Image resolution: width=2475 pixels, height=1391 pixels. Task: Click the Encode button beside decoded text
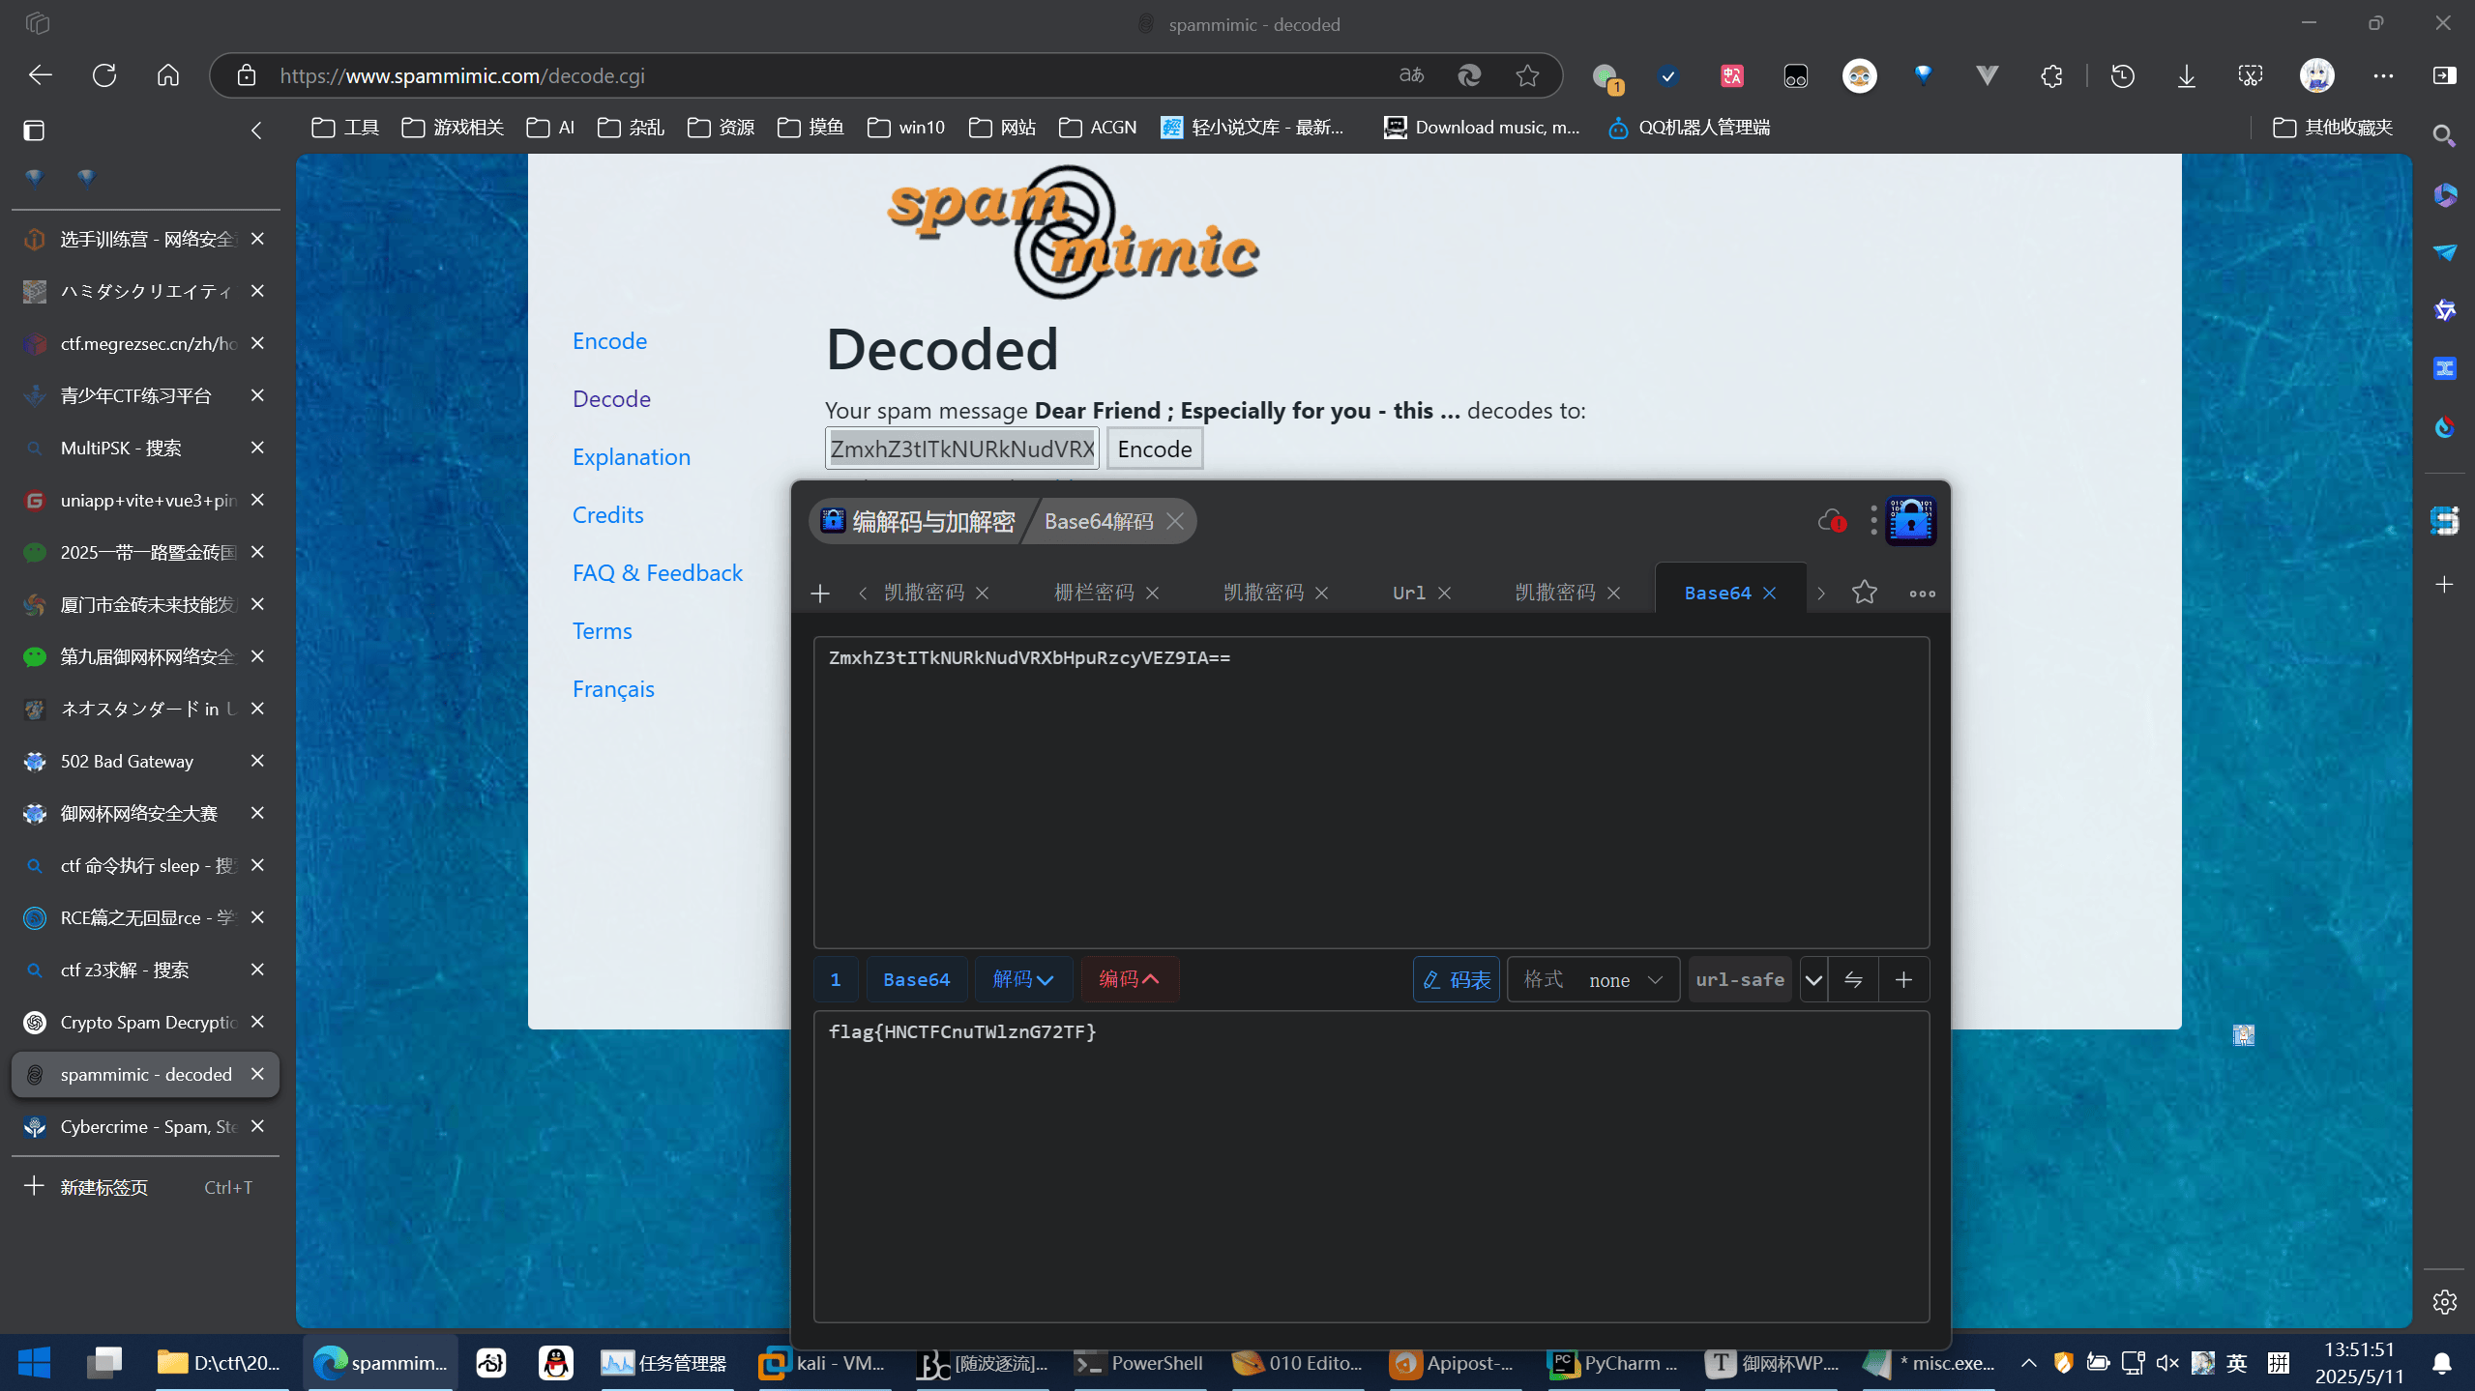1154,449
